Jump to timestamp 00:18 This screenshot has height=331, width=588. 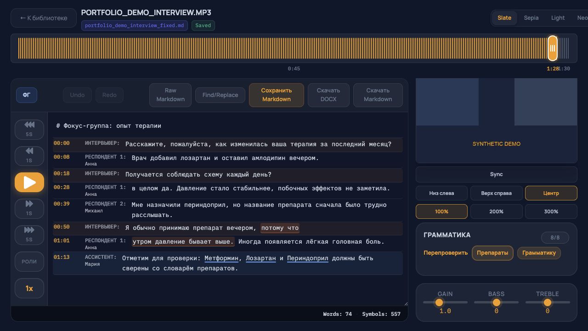(62, 174)
